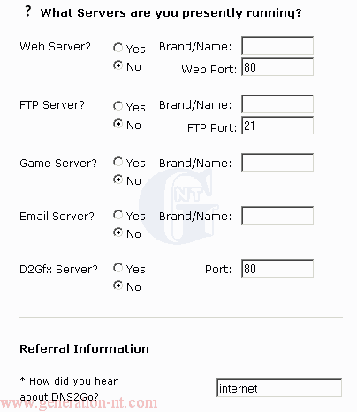Viewport: 357px width, 412px height.
Task: Click the FTP Port field
Action: click(277, 126)
